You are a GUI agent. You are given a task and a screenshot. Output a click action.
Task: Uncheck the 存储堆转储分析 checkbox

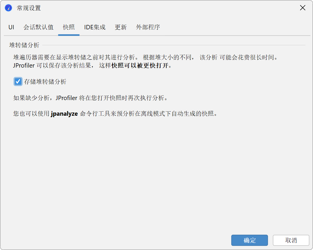click(18, 81)
